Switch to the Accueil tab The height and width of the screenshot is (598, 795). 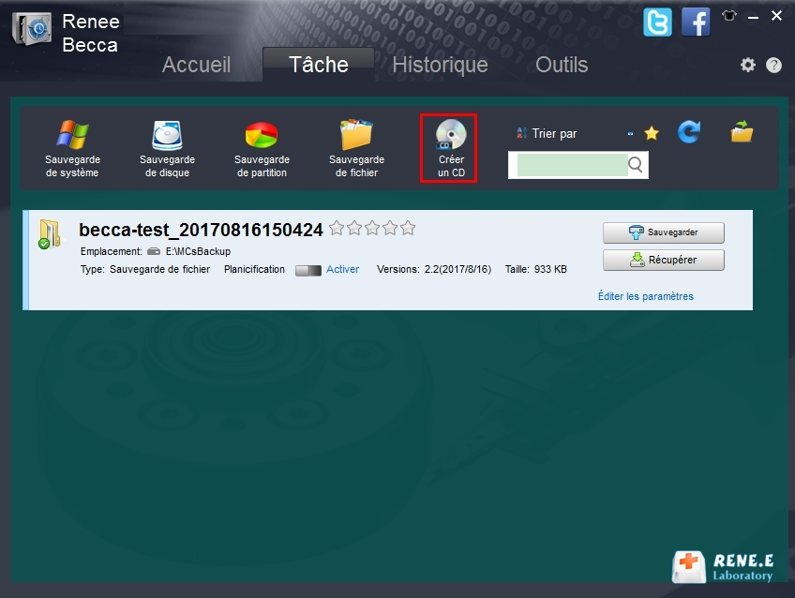(x=196, y=65)
